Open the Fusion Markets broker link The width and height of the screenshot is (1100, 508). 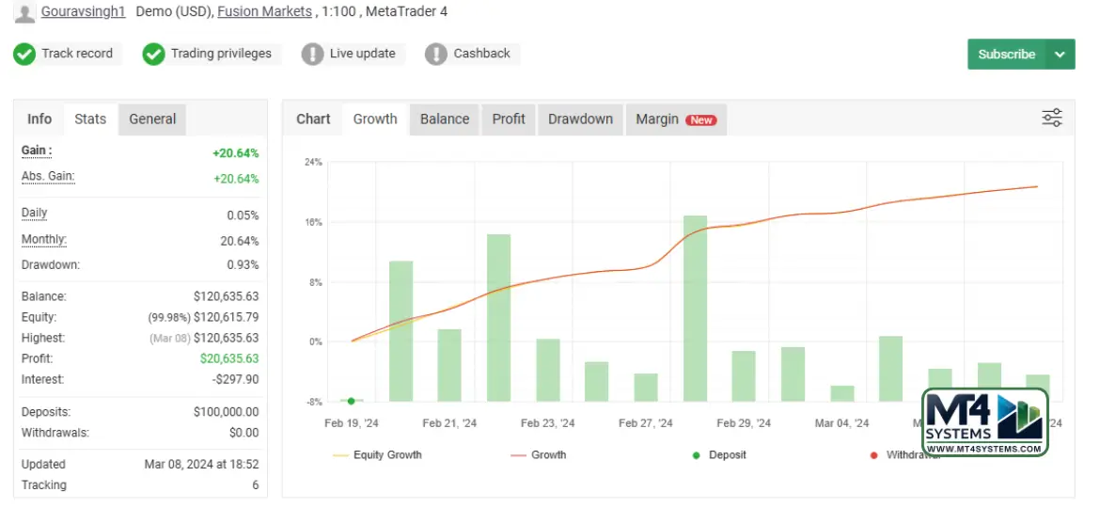tap(264, 12)
